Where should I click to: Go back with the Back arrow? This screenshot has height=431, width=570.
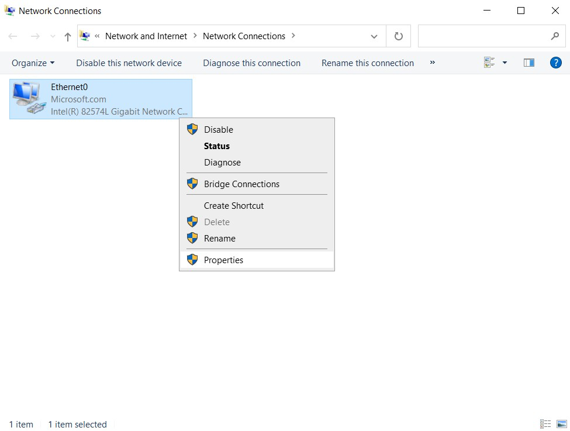(13, 36)
